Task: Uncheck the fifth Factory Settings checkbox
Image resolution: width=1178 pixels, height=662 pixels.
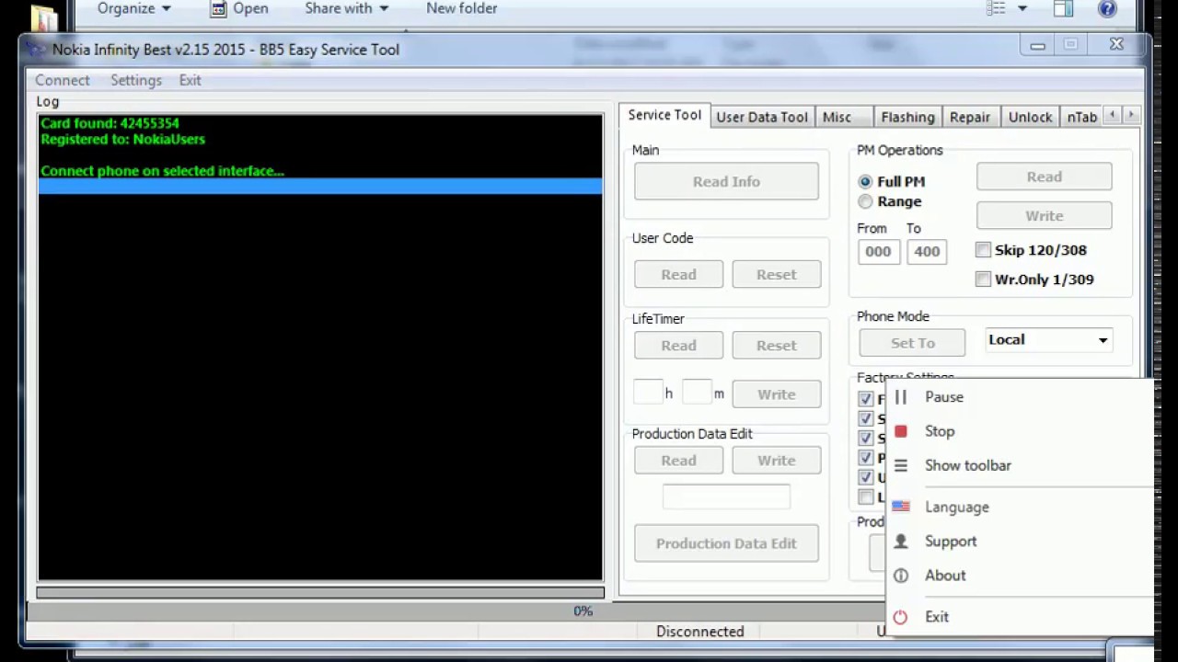Action: click(x=865, y=477)
